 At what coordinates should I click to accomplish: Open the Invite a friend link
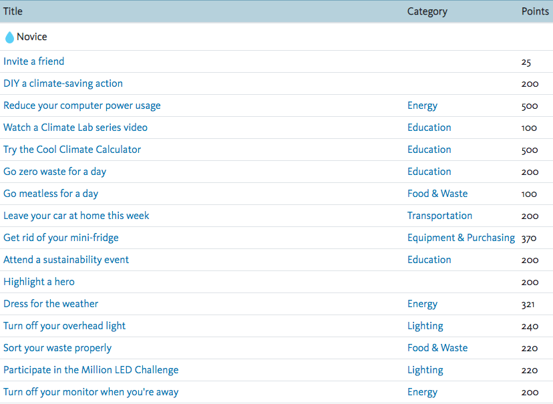pyautogui.click(x=34, y=61)
